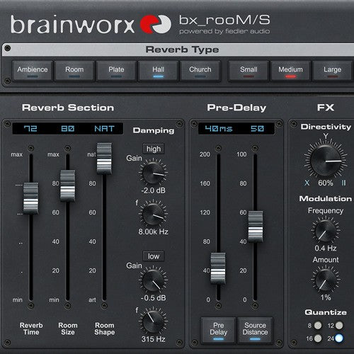Click the -0.5 dB low gain value
This screenshot has width=354, height=354.
pos(153,298)
